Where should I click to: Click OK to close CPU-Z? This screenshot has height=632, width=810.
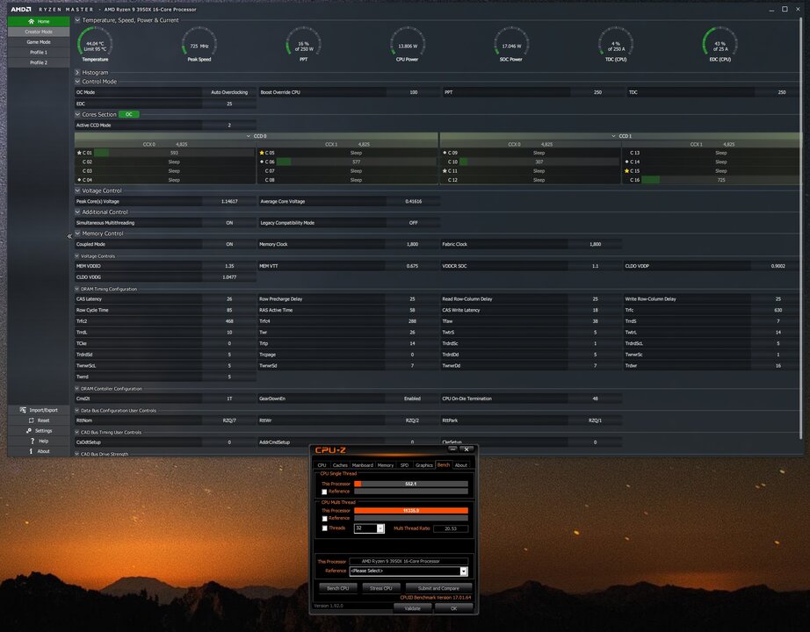coord(453,608)
